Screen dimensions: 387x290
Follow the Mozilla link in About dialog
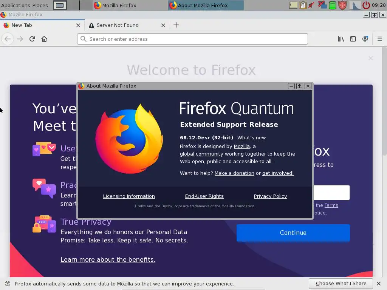pyautogui.click(x=241, y=146)
